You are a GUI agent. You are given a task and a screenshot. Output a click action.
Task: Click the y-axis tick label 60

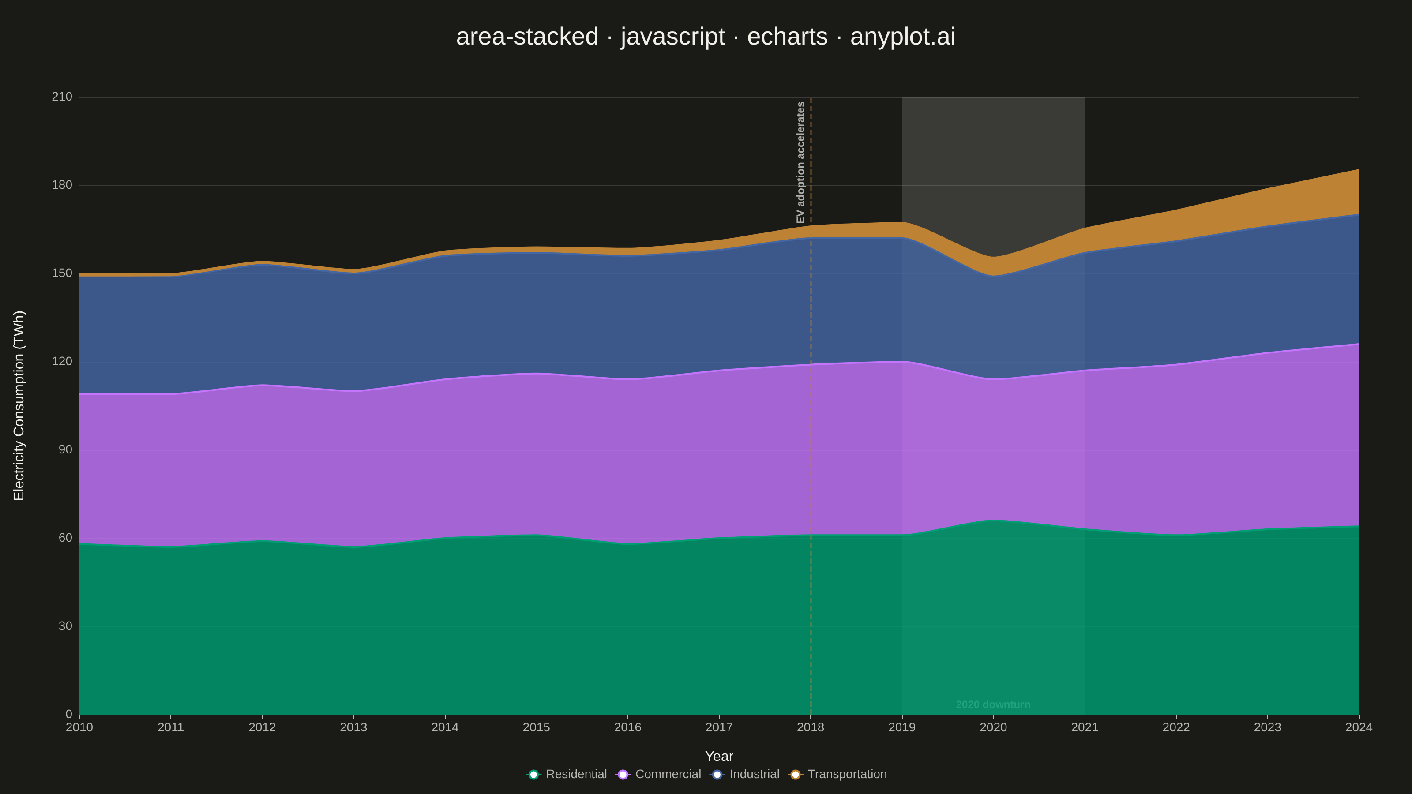pos(65,538)
